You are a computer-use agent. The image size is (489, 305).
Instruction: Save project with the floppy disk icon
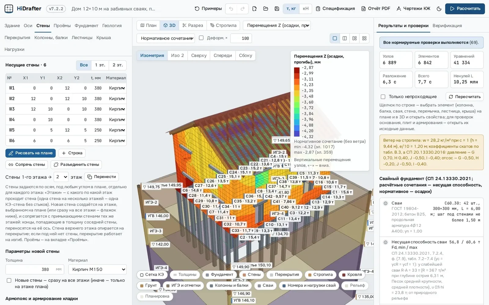(277, 9)
